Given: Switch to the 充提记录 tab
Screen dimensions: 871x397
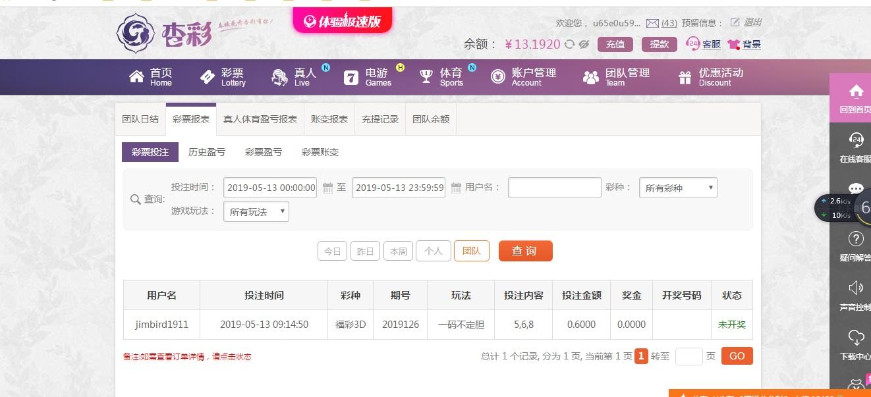Looking at the screenshot, I should (x=379, y=119).
